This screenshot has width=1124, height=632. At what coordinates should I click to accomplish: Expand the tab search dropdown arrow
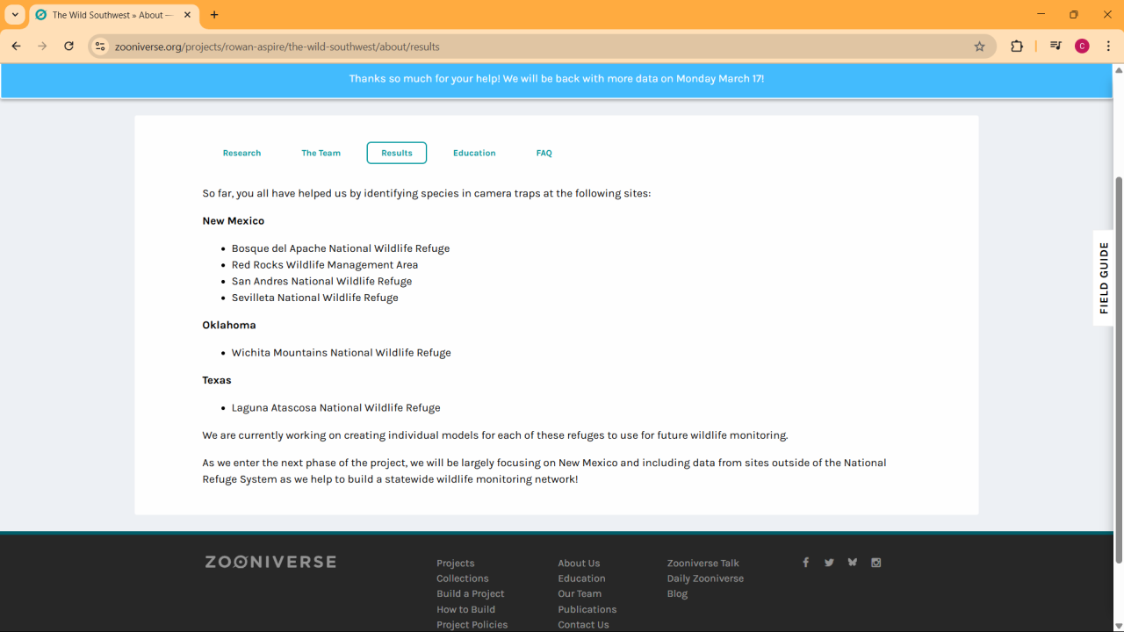tap(15, 15)
